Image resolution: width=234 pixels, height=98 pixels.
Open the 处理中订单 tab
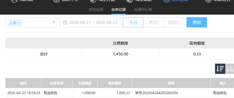pos(143,9)
